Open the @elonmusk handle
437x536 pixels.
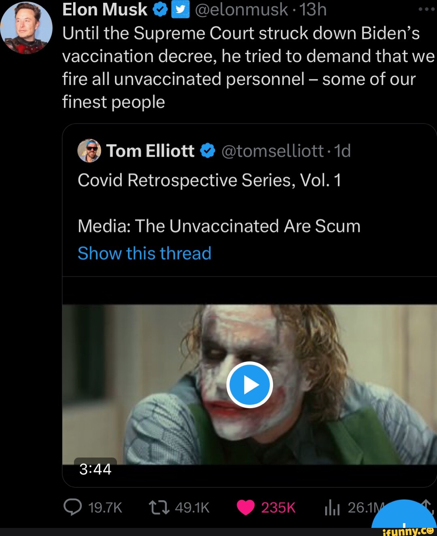tap(241, 10)
